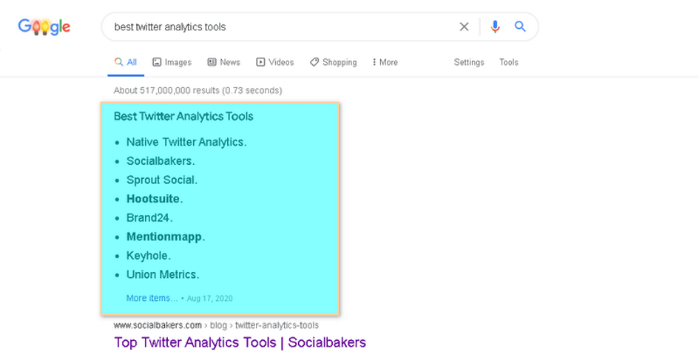699x360 pixels.
Task: Open the More items link in snippet
Action: [x=152, y=298]
